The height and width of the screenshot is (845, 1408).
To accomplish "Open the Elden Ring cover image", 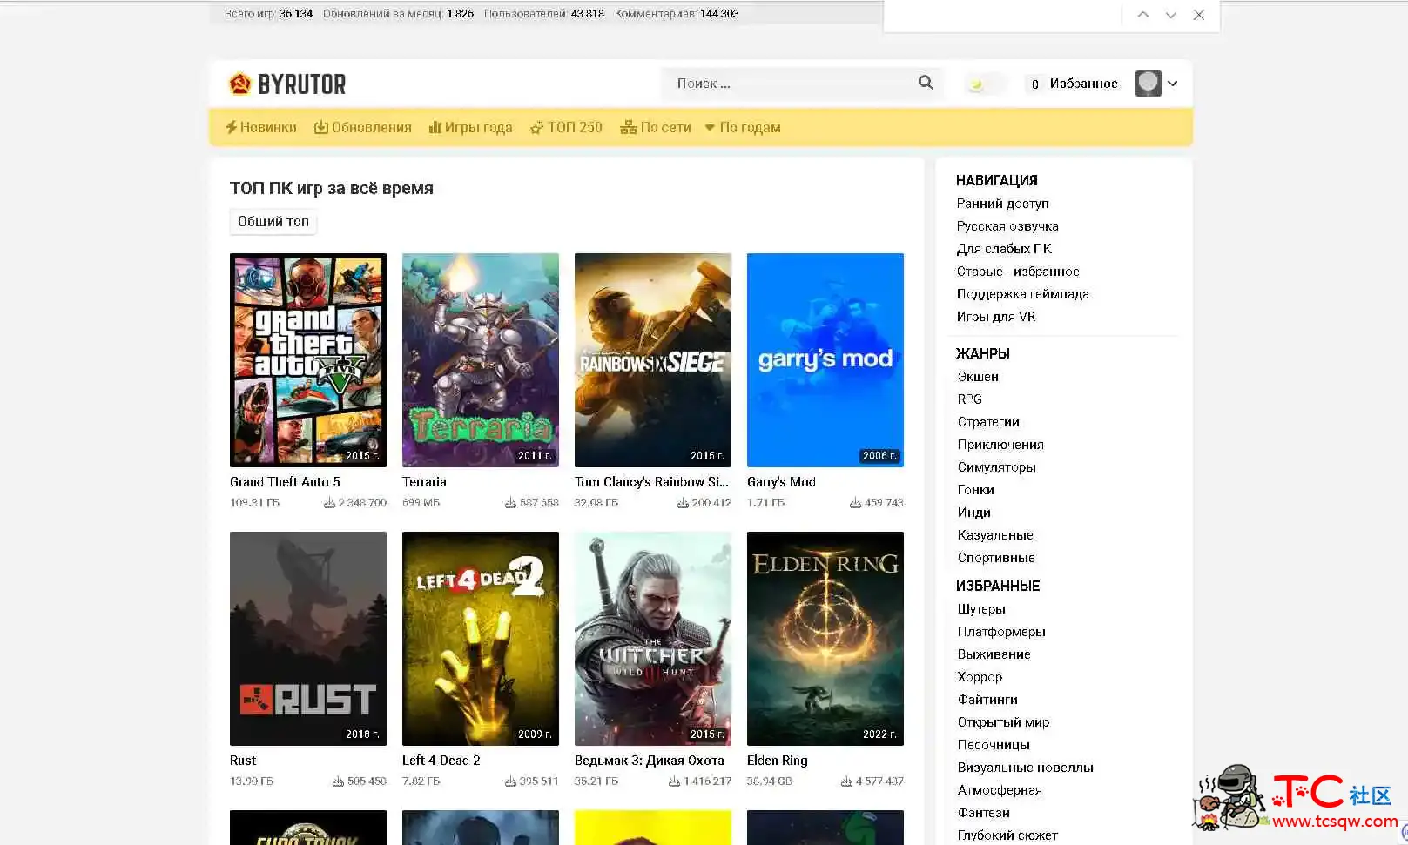I will [x=825, y=639].
